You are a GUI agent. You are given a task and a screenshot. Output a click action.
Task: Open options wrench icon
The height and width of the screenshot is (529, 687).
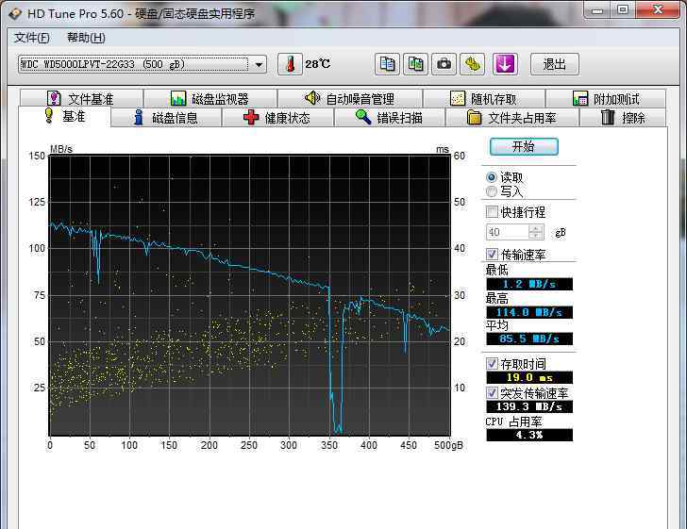[x=472, y=64]
